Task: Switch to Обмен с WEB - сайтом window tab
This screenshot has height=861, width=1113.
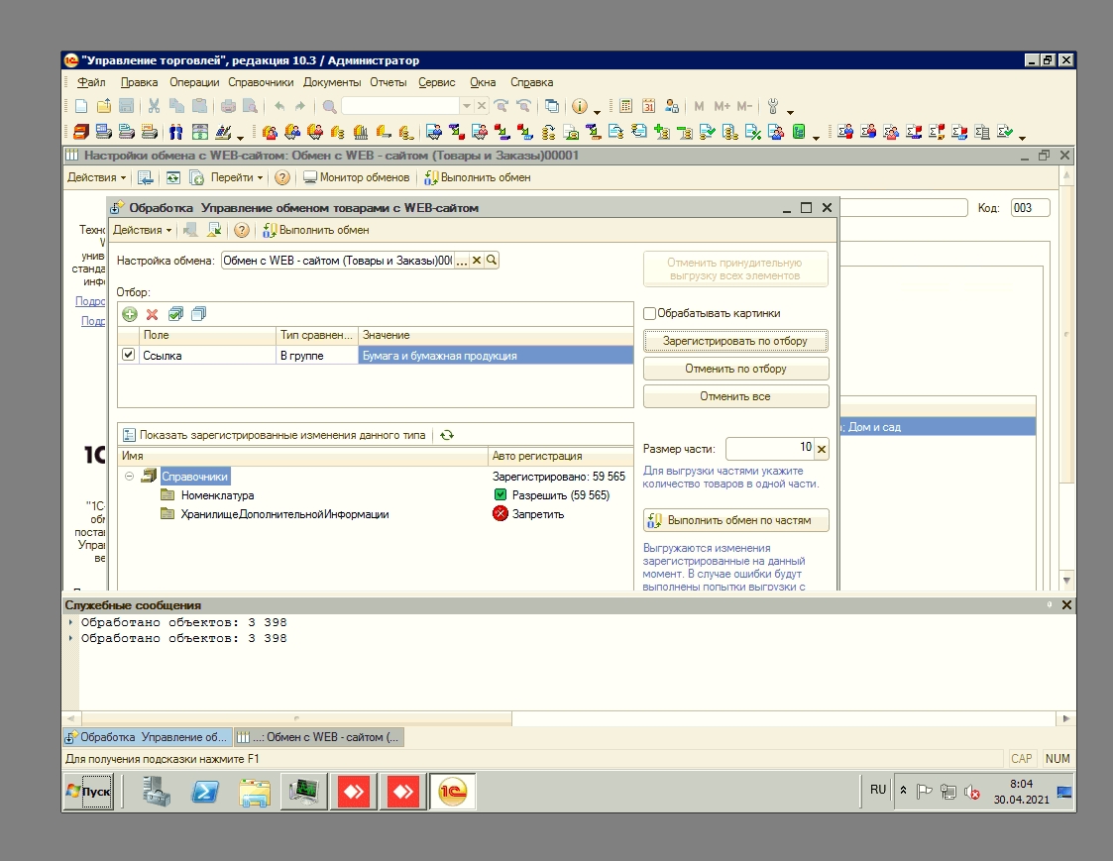Action: pos(319,737)
